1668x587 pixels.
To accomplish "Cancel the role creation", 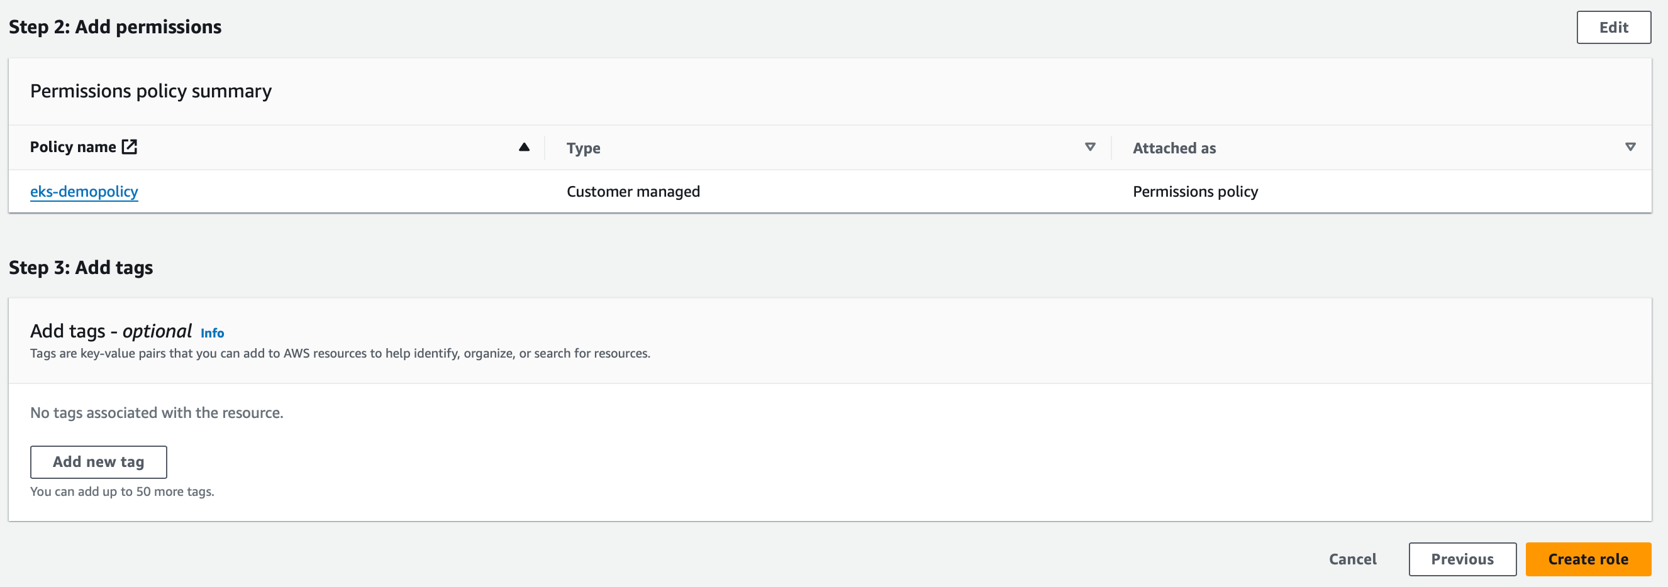I will 1352,559.
